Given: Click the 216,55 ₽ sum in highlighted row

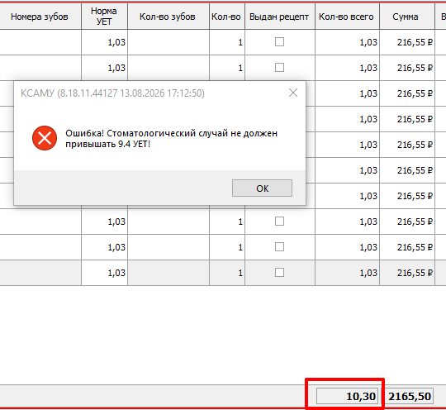Looking at the screenshot, I should (407, 273).
